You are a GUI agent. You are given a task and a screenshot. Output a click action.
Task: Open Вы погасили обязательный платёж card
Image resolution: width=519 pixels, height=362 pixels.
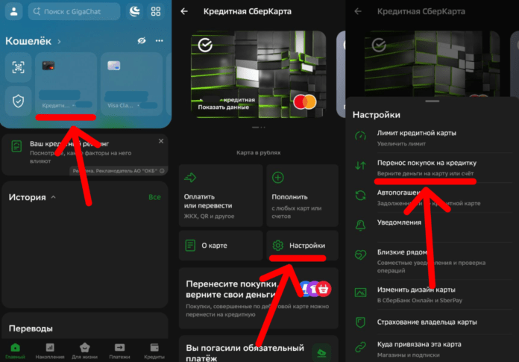click(x=259, y=349)
